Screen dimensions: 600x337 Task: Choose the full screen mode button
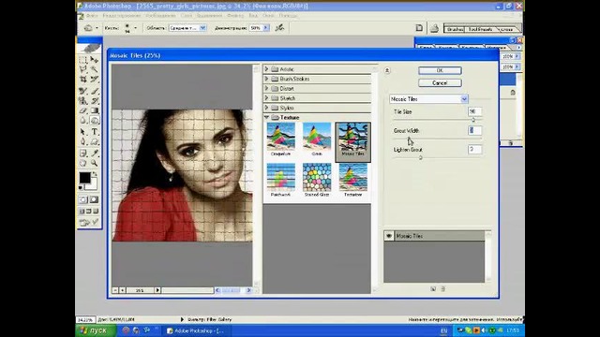click(96, 212)
